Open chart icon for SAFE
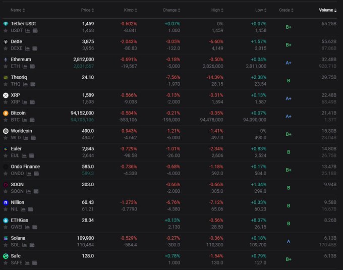Screen dimensions: 343x270 pos(27,263)
